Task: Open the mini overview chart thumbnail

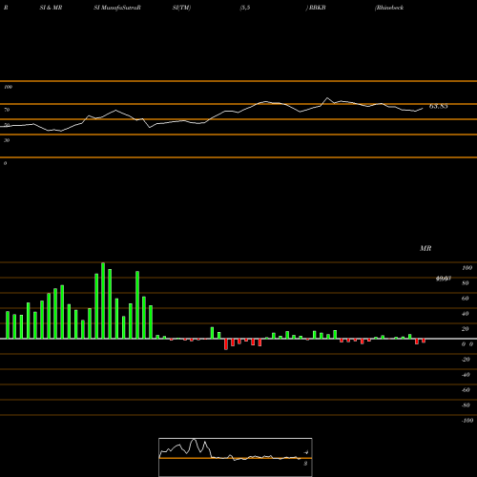Action: 236,457
